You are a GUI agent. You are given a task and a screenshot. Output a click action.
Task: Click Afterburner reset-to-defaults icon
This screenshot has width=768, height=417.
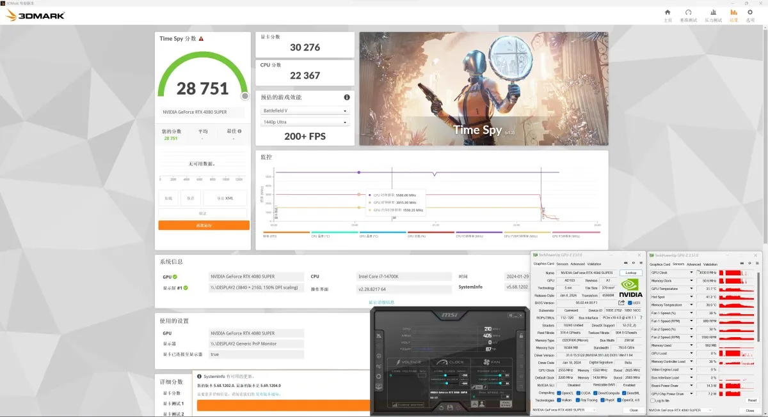tap(441, 407)
